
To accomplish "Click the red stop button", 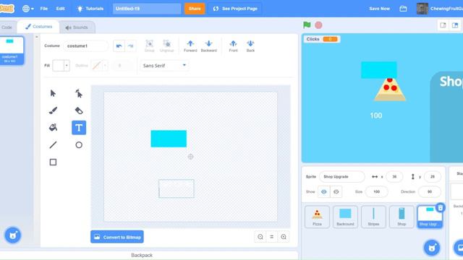I will coord(318,25).
